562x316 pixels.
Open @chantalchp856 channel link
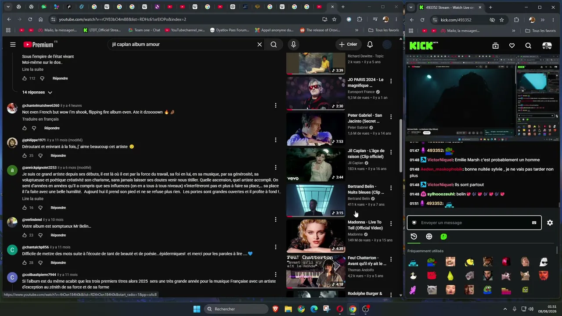tap(36, 247)
